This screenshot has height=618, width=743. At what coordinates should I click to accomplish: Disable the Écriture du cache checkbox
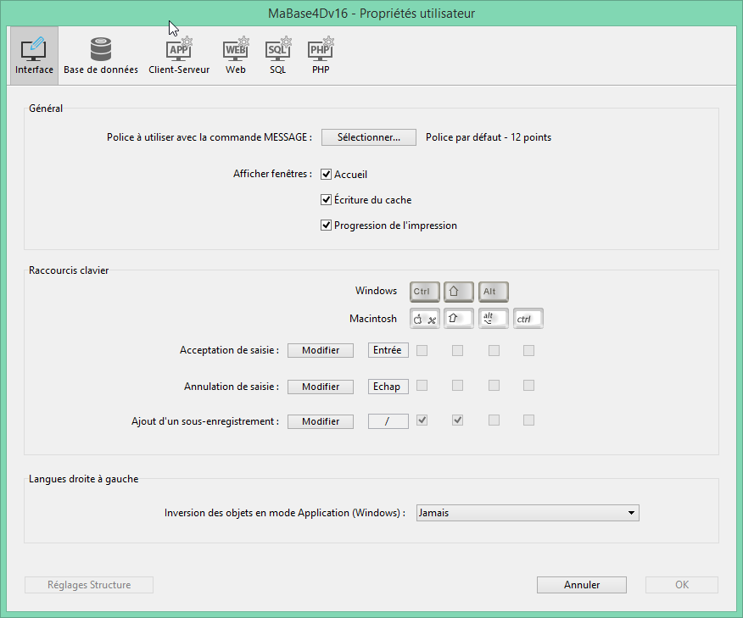(326, 200)
